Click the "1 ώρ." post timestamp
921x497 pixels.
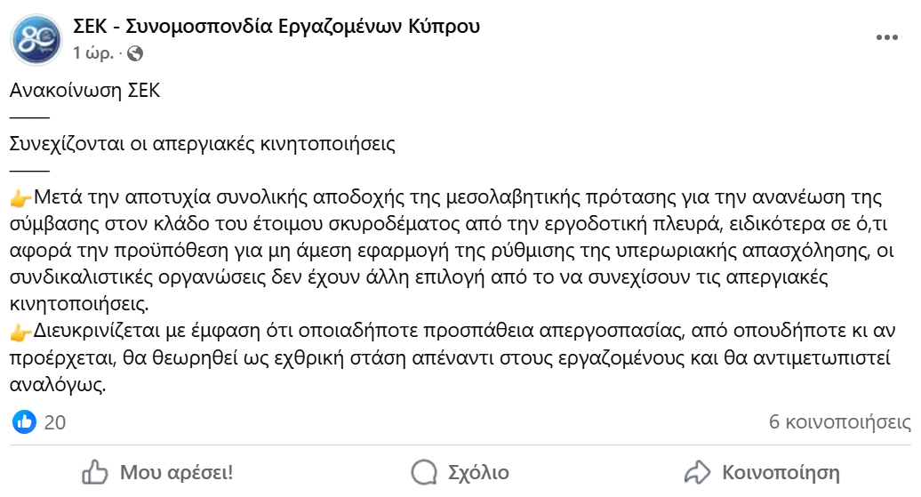pos(92,53)
